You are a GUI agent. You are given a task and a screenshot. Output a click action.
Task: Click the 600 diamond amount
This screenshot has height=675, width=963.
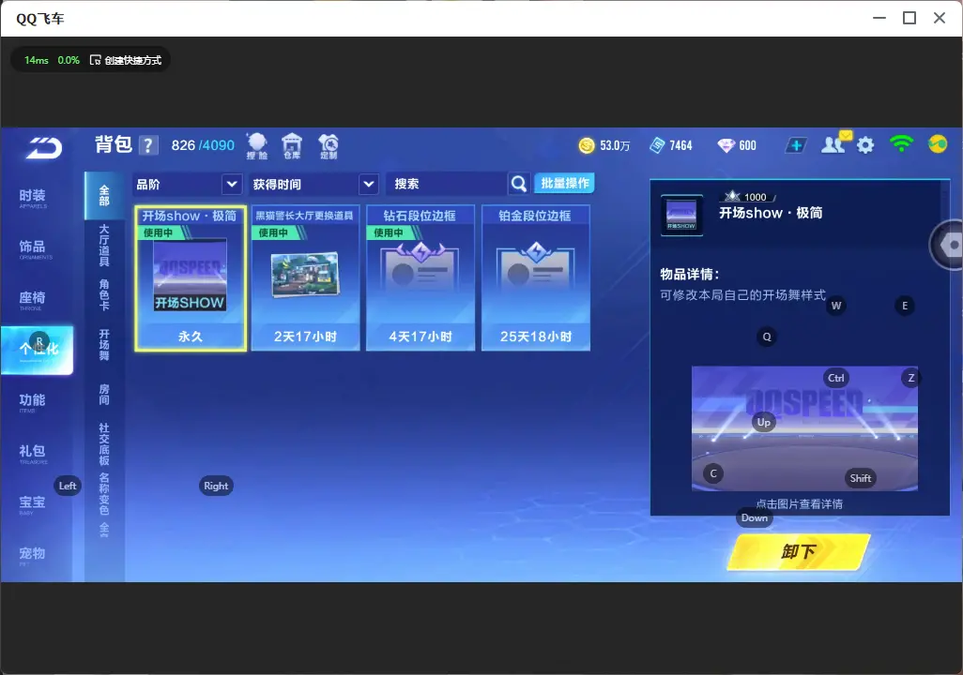pyautogui.click(x=747, y=146)
